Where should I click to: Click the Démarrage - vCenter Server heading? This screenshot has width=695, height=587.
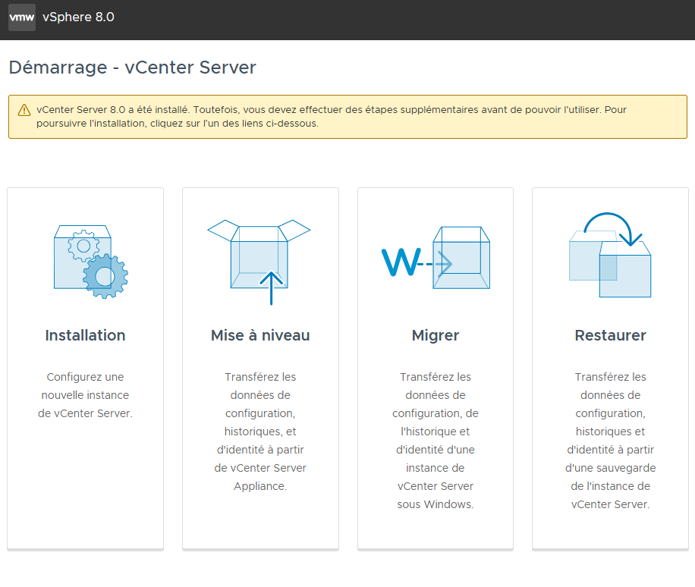coord(133,67)
